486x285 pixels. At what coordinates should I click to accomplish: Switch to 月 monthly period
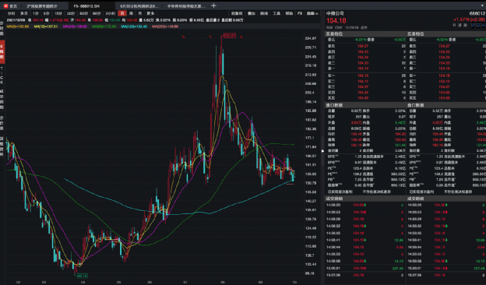(139, 13)
